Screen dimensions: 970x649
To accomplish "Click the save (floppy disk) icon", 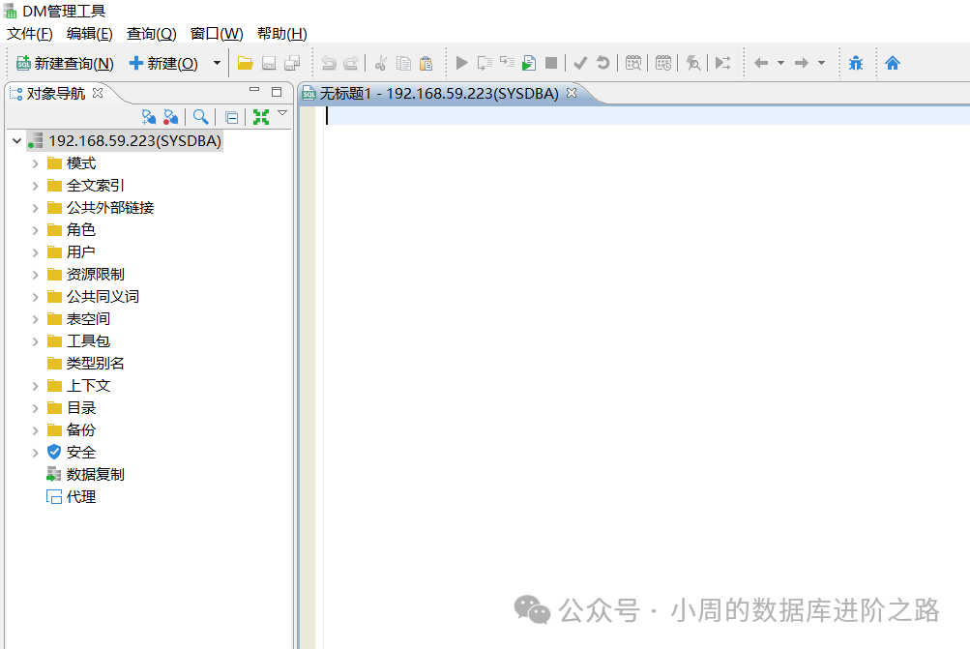I will [x=269, y=63].
